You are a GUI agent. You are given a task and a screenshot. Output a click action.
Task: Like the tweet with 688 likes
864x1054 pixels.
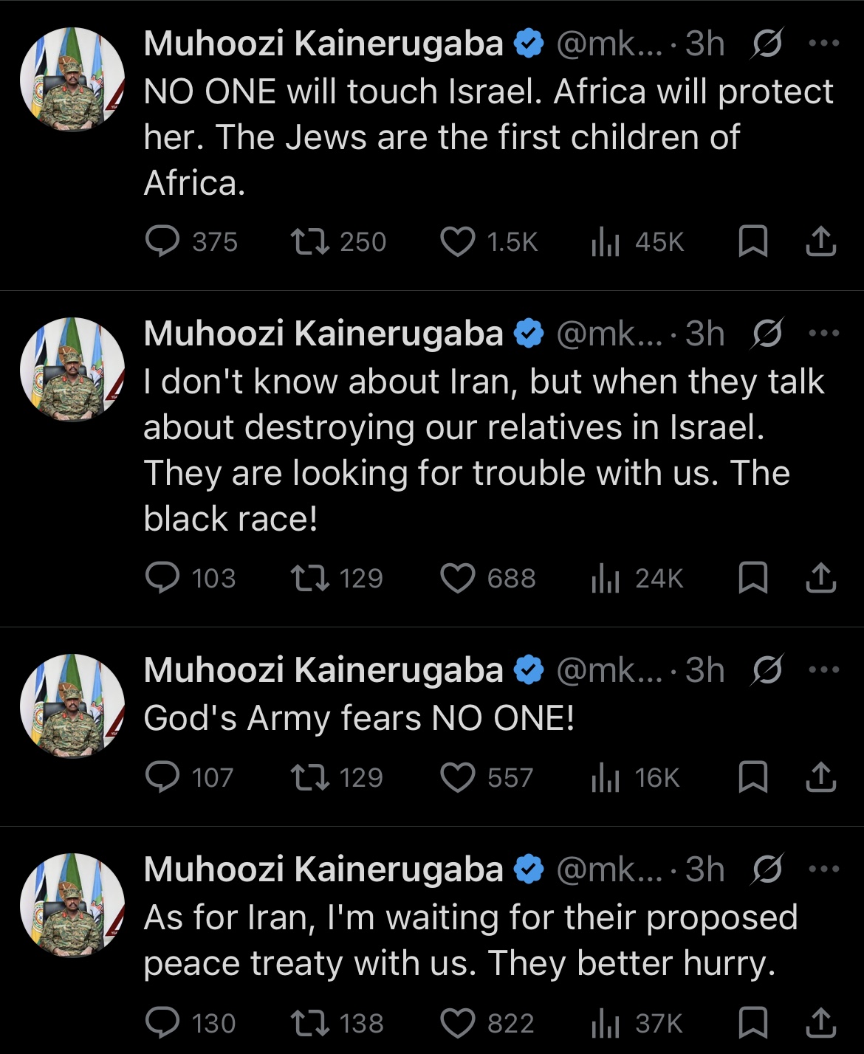point(458,578)
